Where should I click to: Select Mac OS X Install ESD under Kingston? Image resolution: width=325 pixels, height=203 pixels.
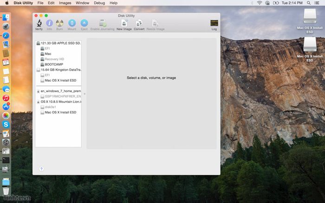click(x=58, y=80)
